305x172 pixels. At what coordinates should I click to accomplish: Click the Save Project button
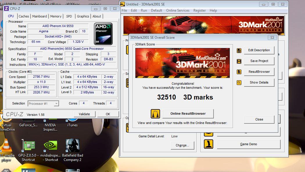tap(259, 61)
